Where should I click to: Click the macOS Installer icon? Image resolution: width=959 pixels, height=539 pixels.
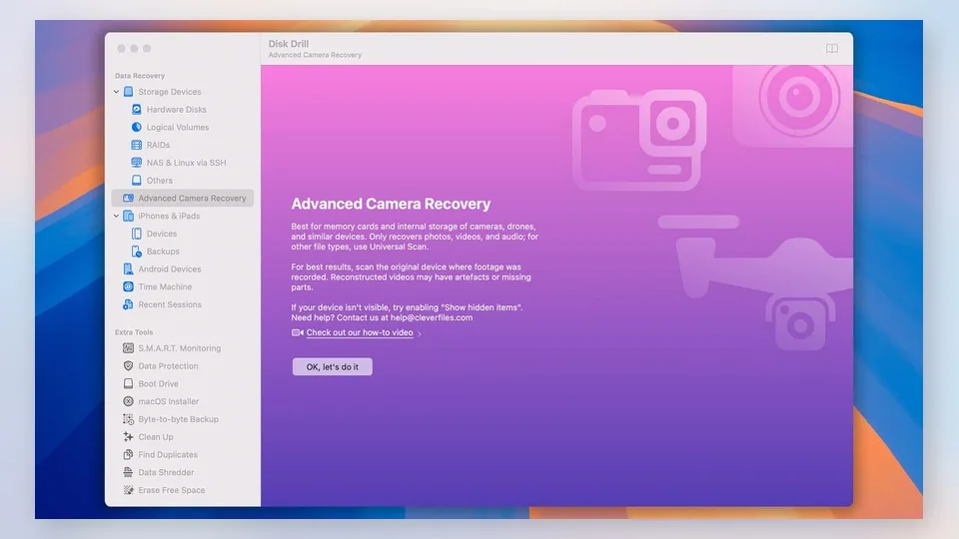point(129,401)
